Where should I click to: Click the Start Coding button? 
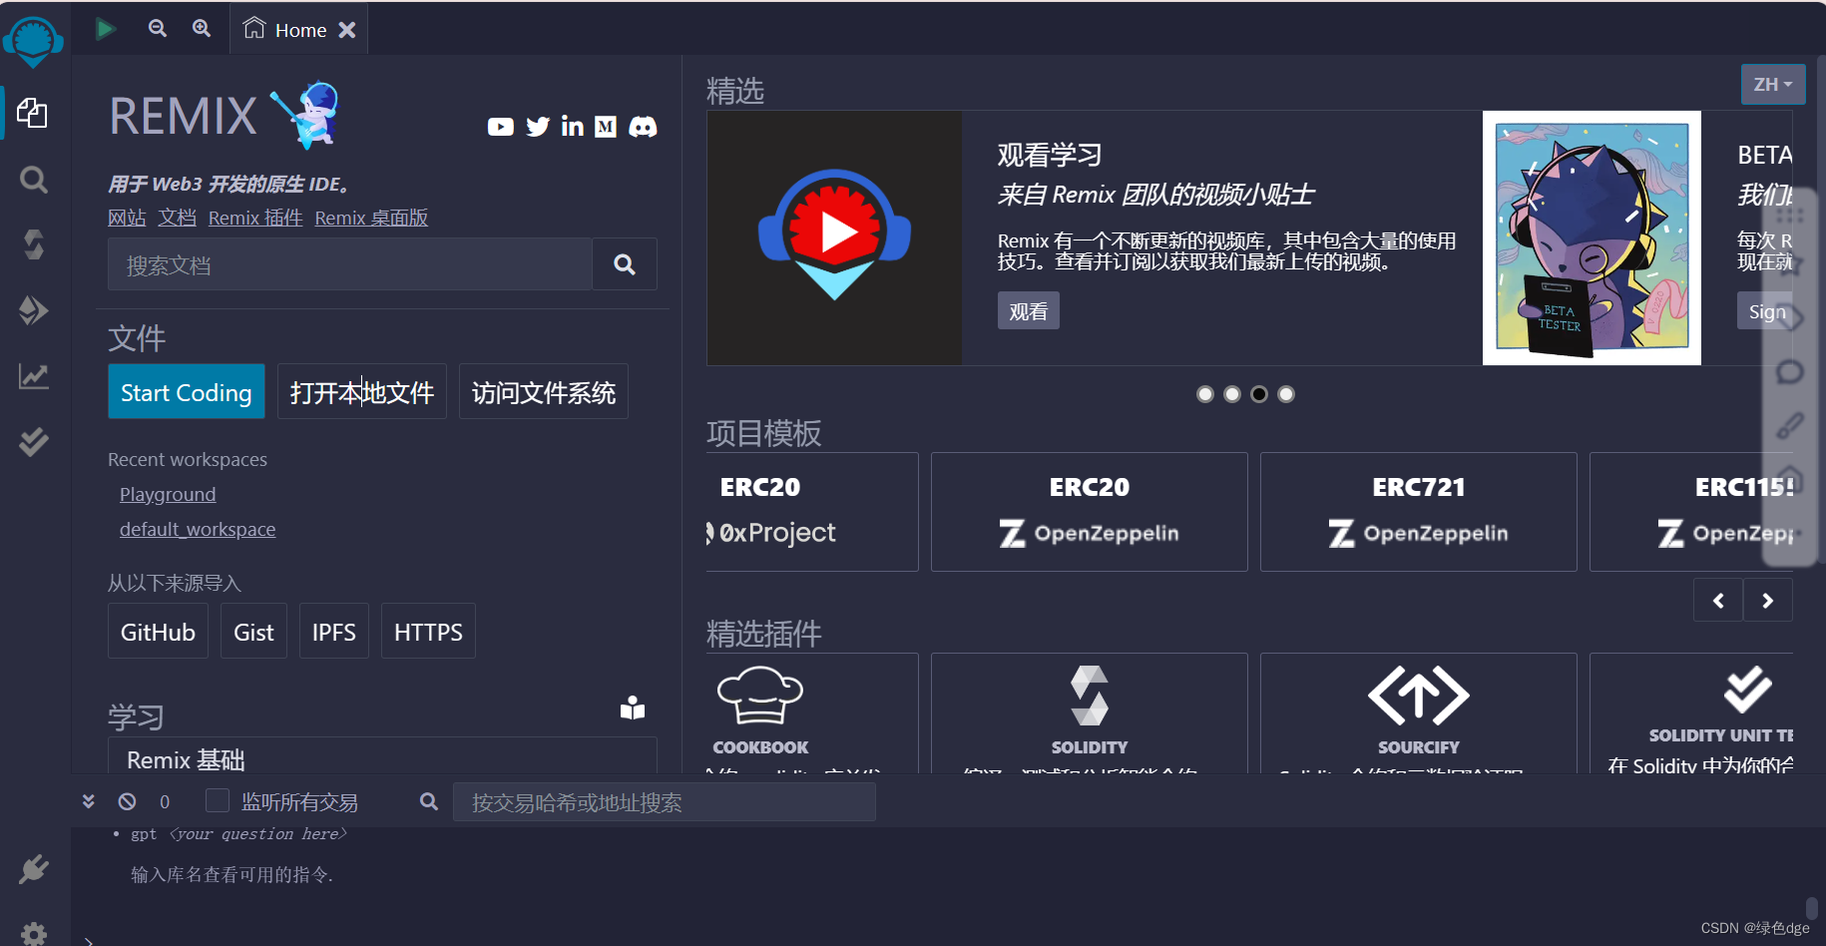click(187, 392)
